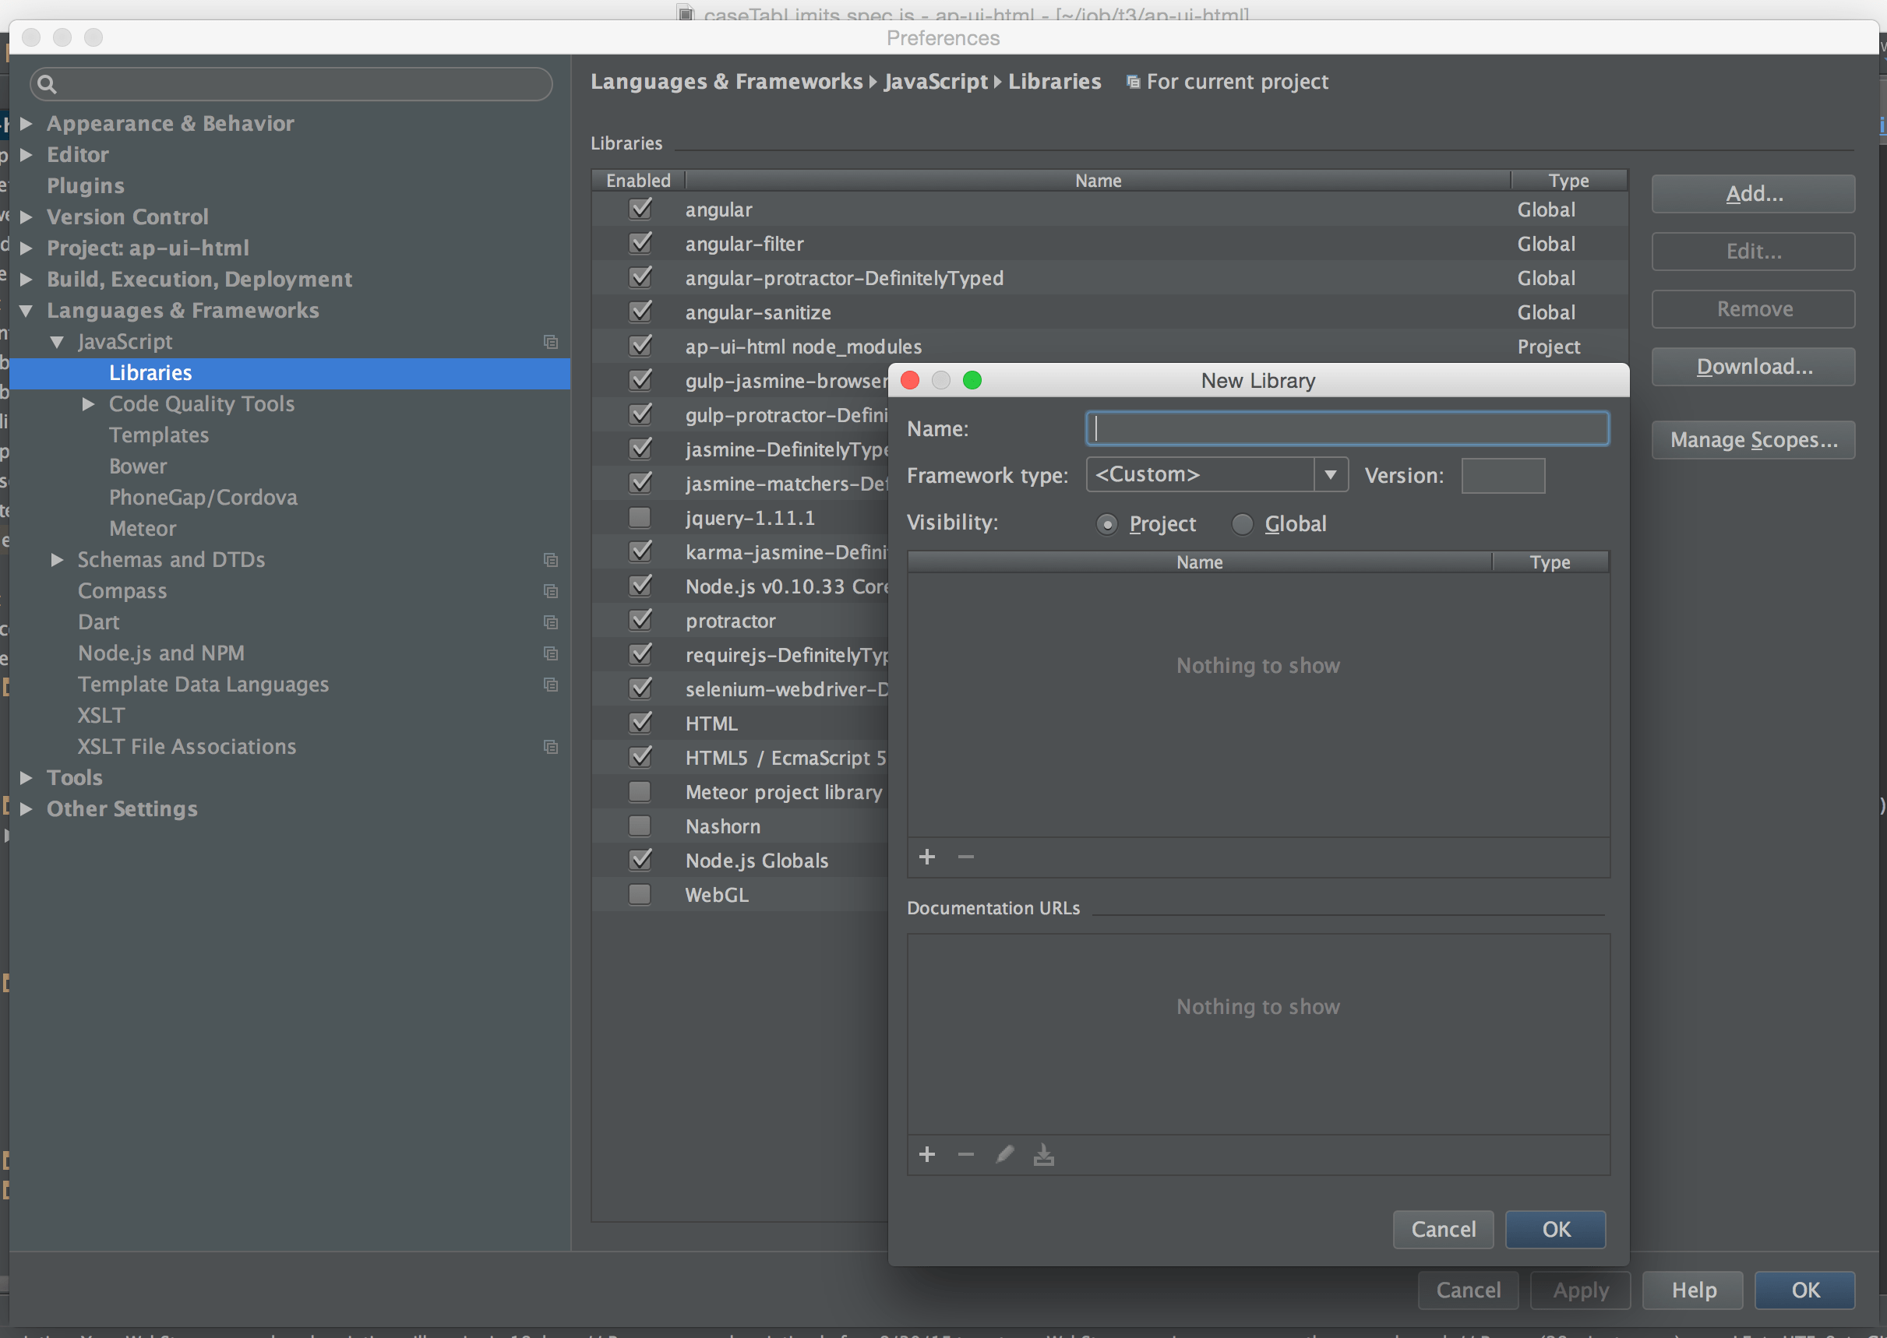Click the minus icon under library files list

click(966, 857)
